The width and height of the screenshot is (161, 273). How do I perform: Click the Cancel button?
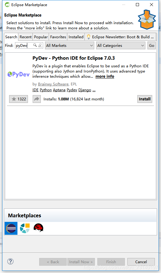coord(141,262)
